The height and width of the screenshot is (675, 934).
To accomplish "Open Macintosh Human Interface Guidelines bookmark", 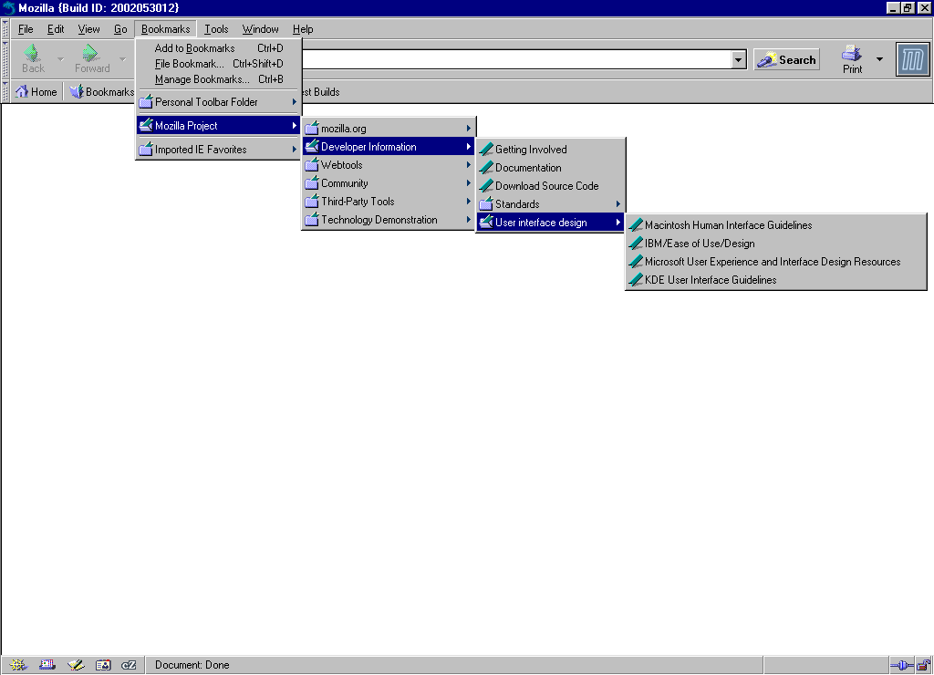I will pos(775,225).
